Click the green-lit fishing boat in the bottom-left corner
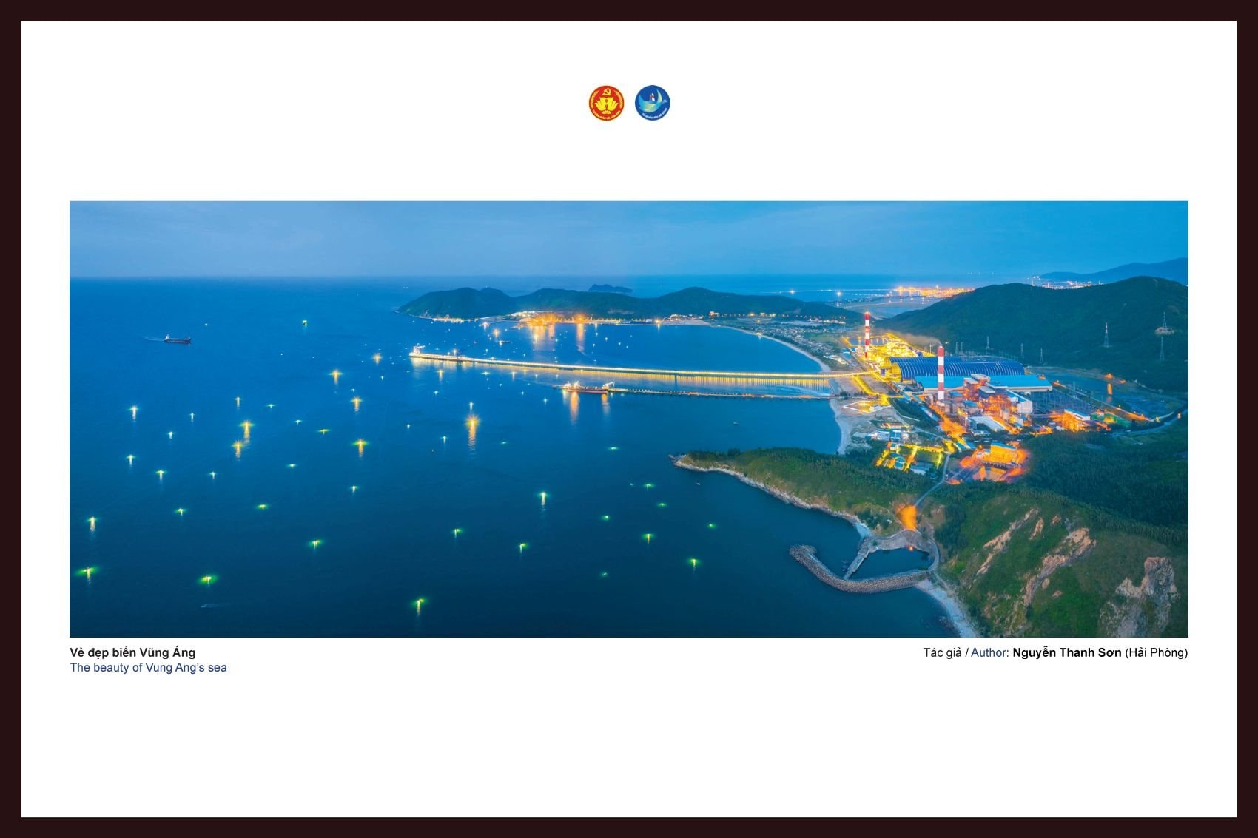 88,572
